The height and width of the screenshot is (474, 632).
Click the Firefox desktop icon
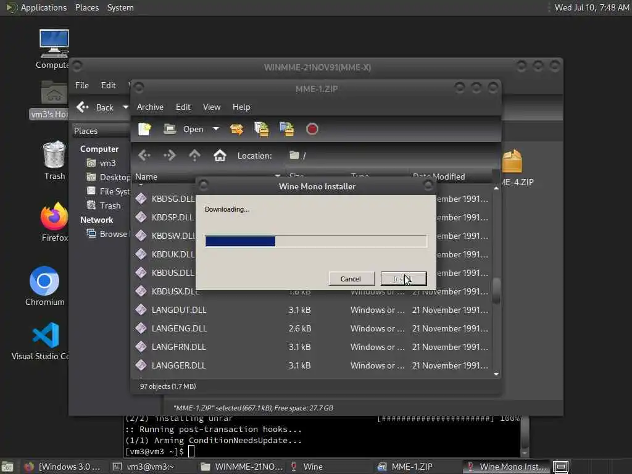(54, 216)
